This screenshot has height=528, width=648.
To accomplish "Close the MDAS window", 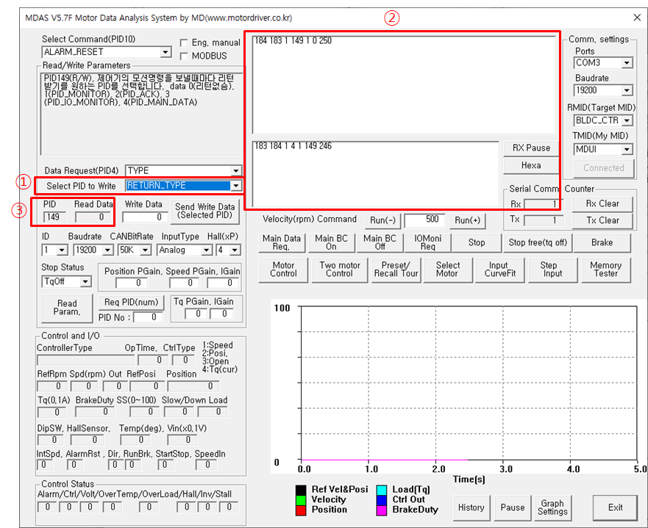I will (637, 18).
